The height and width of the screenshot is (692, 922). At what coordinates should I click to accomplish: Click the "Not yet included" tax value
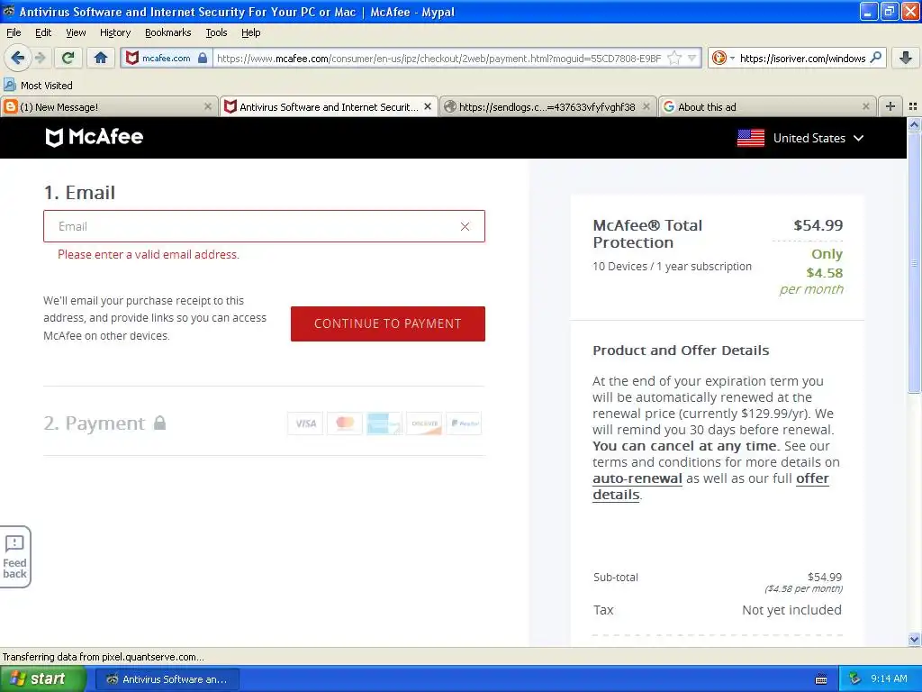point(791,610)
